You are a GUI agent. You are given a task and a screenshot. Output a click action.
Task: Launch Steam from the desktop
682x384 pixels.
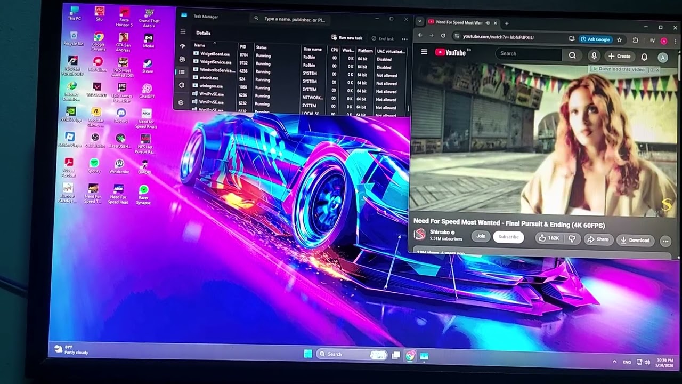(148, 66)
